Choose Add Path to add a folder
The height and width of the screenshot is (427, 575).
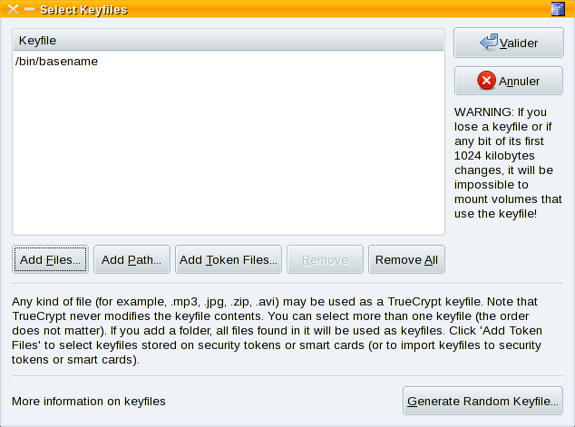tap(132, 259)
